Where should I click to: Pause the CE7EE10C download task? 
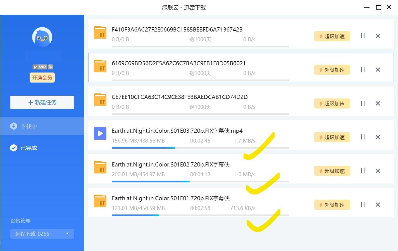pos(363,103)
